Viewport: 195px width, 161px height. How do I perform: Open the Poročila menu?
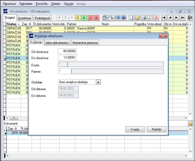[42, 4]
